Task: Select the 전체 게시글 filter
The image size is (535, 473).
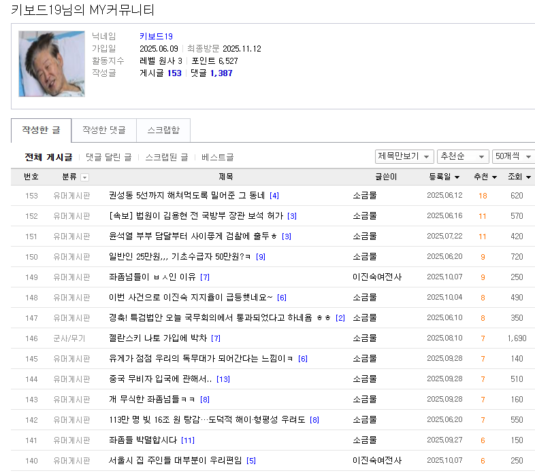Action: (x=48, y=157)
